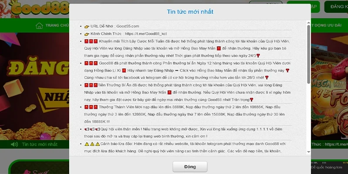
Task: Click the arrow icon after Đăng Nhập text
Action: point(177,70)
